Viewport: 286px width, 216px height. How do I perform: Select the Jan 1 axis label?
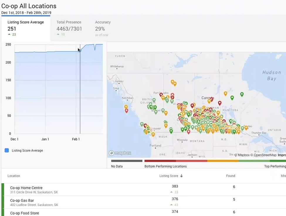[x=45, y=139]
